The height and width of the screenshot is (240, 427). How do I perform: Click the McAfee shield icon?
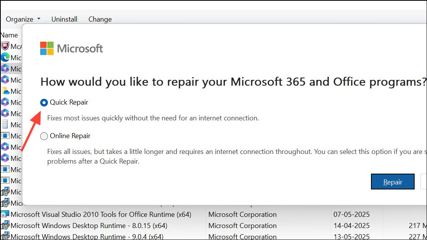tap(5, 46)
